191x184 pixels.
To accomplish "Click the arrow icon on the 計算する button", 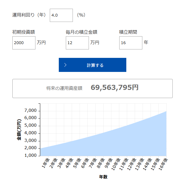I will click(65, 65).
